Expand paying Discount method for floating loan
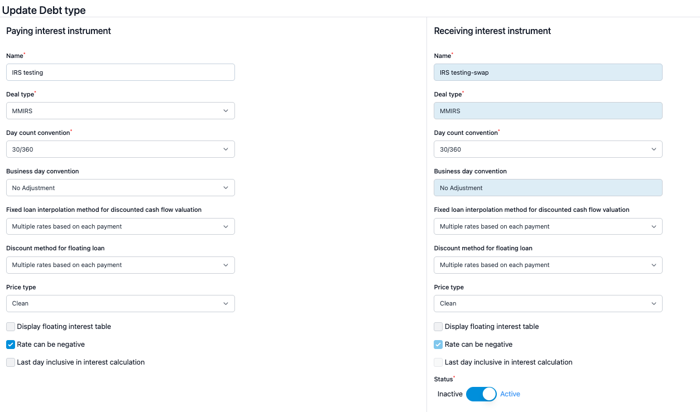Viewport: 700px width, 412px height. (120, 265)
